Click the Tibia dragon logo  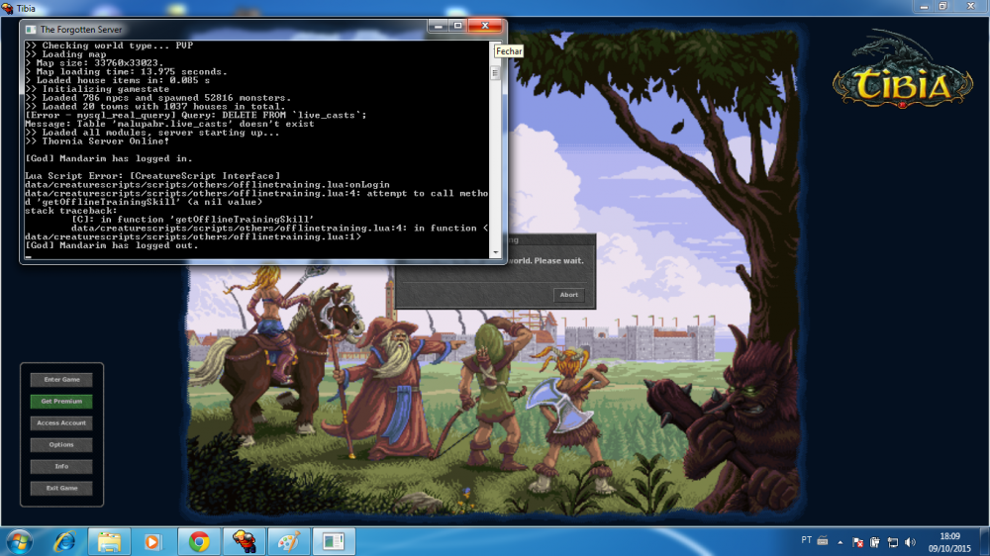pyautogui.click(x=903, y=69)
